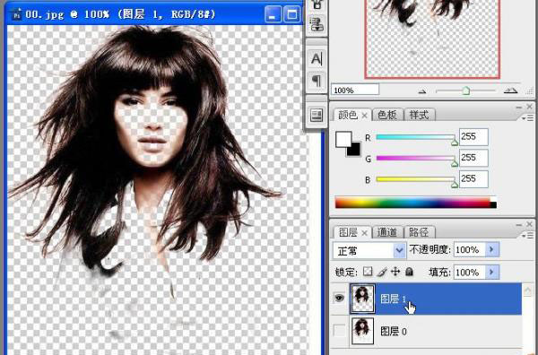Open the 填充 fill slider arrow
The height and width of the screenshot is (355, 538).
coord(492,273)
